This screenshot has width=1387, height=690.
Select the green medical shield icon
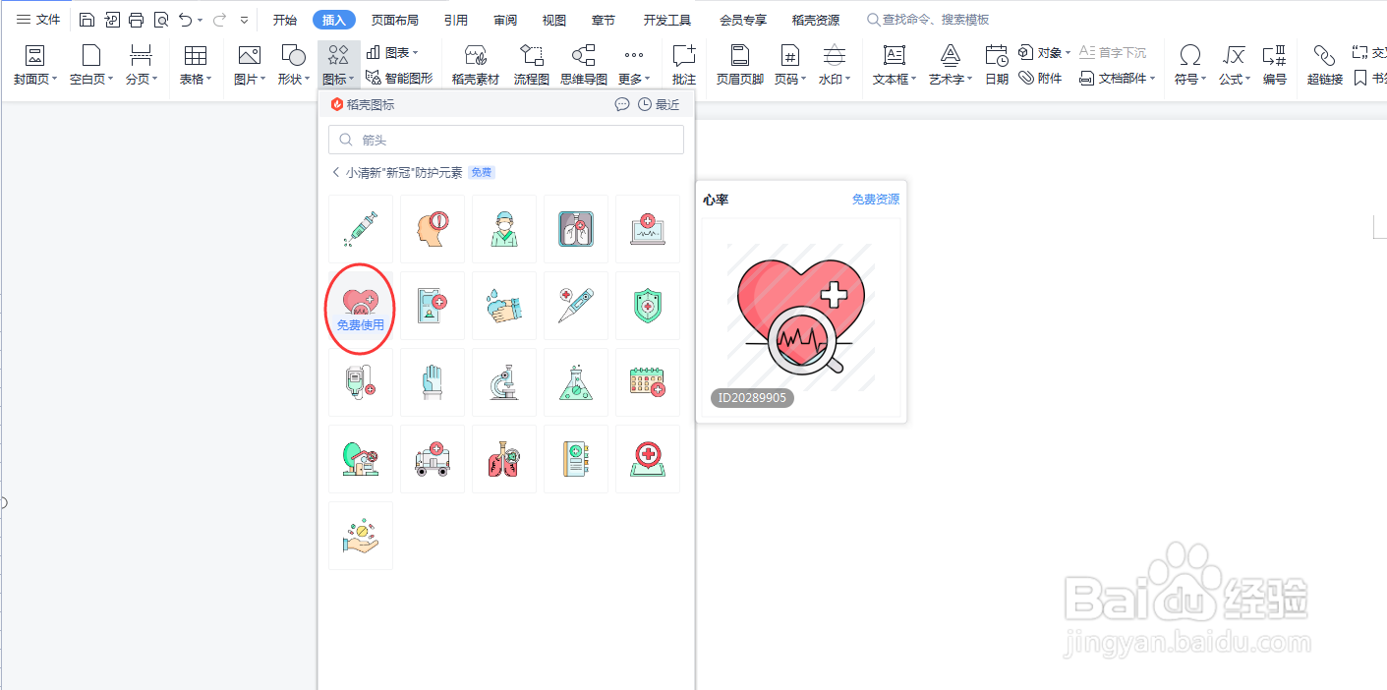pos(648,306)
